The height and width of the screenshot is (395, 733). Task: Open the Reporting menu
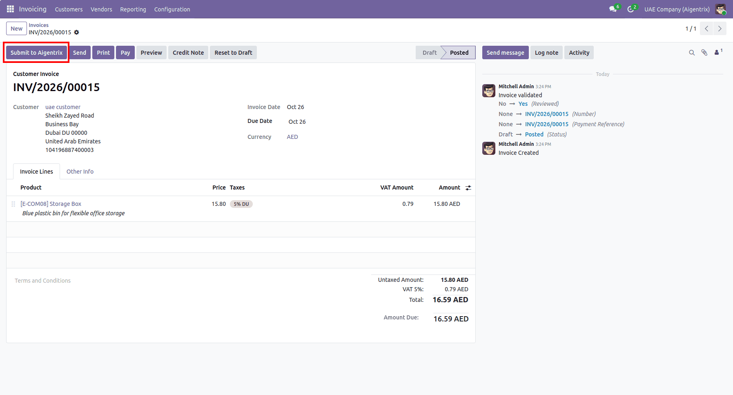[x=133, y=9]
